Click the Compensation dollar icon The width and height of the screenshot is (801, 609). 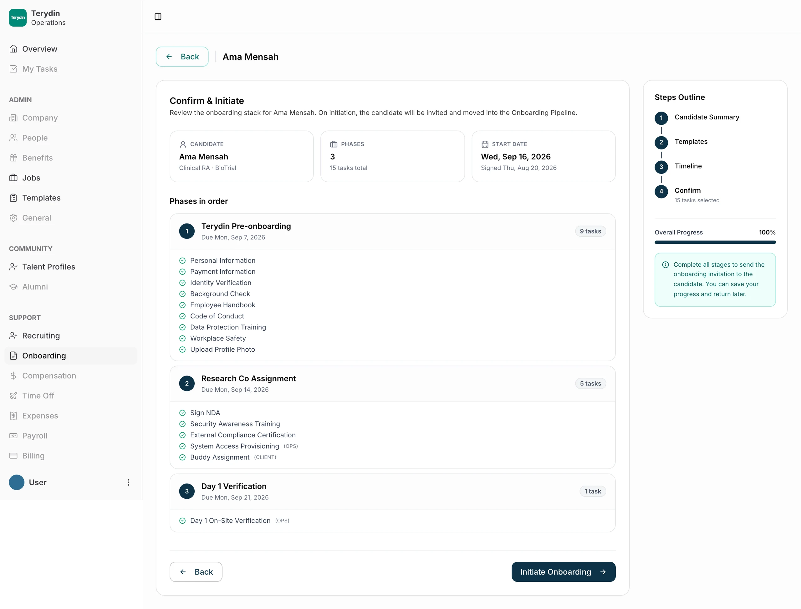(13, 375)
